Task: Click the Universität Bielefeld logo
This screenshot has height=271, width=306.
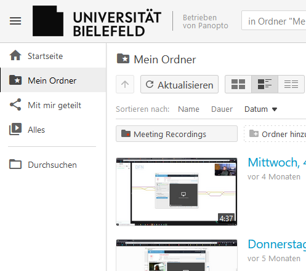Action: [97, 21]
